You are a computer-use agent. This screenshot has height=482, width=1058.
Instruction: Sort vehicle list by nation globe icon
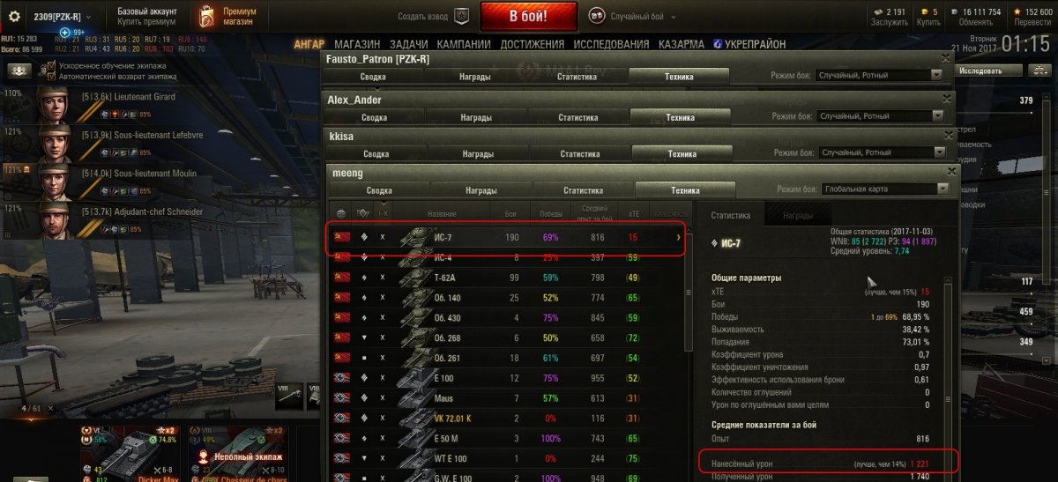point(341,214)
